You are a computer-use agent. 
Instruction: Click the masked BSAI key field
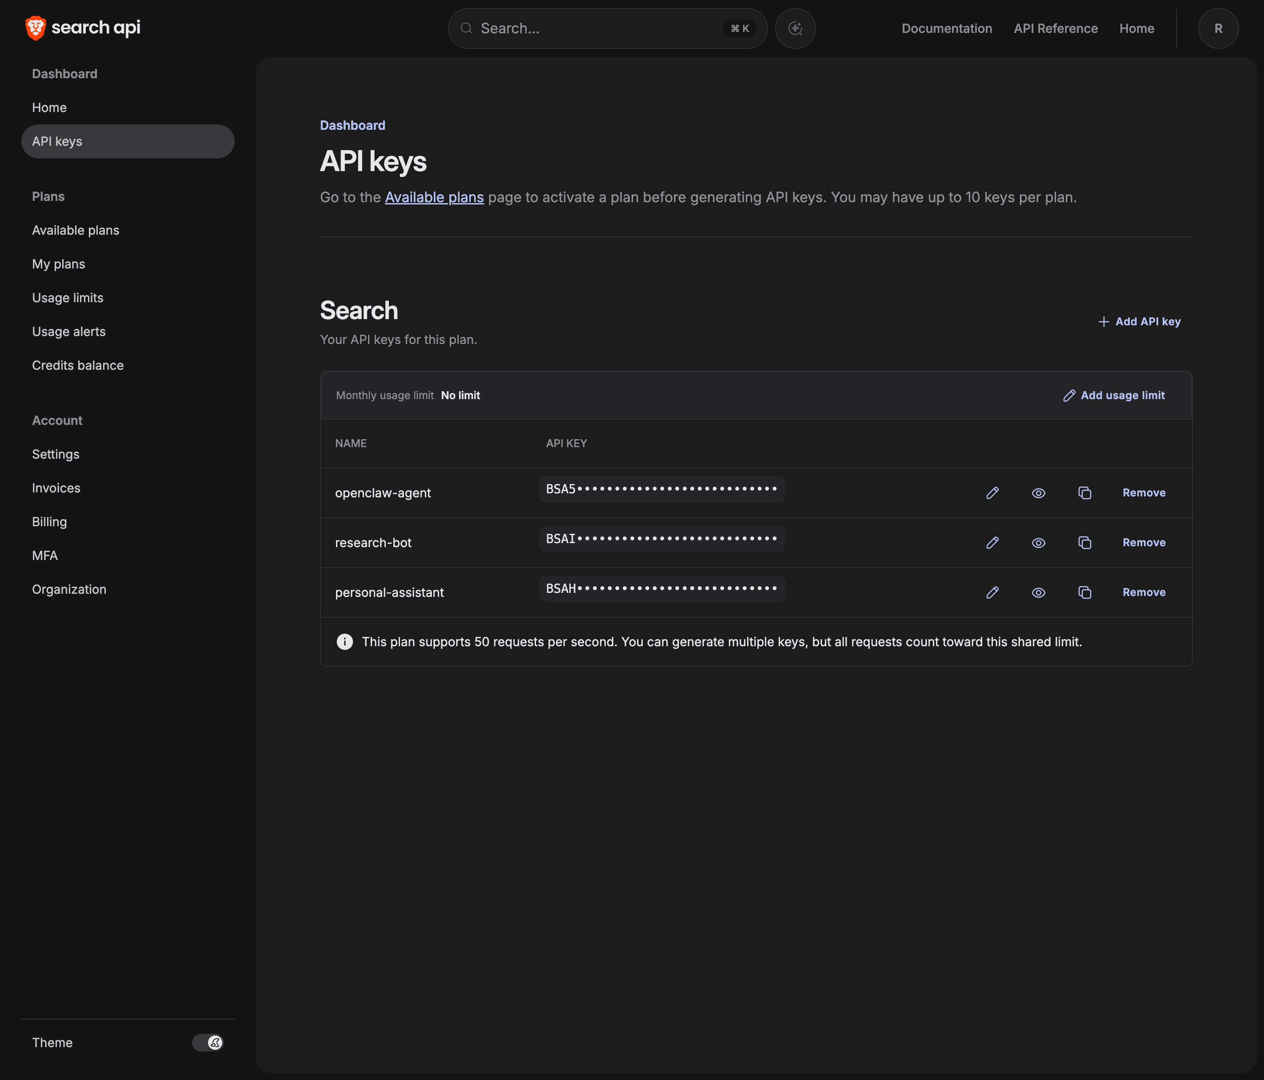point(662,540)
